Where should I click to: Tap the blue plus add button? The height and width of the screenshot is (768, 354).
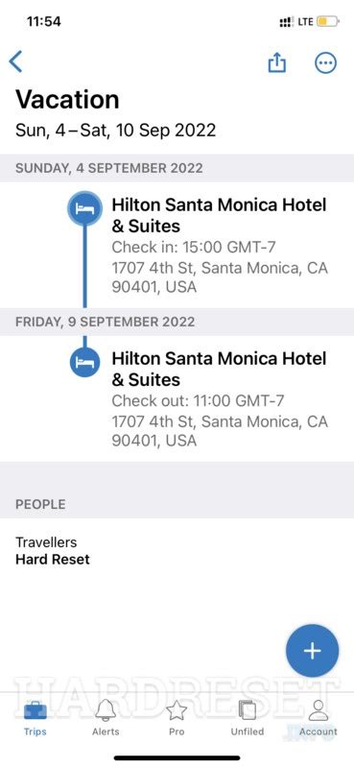tap(313, 651)
